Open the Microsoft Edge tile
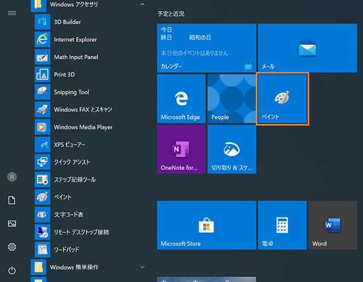The width and height of the screenshot is (363, 282). (181, 99)
